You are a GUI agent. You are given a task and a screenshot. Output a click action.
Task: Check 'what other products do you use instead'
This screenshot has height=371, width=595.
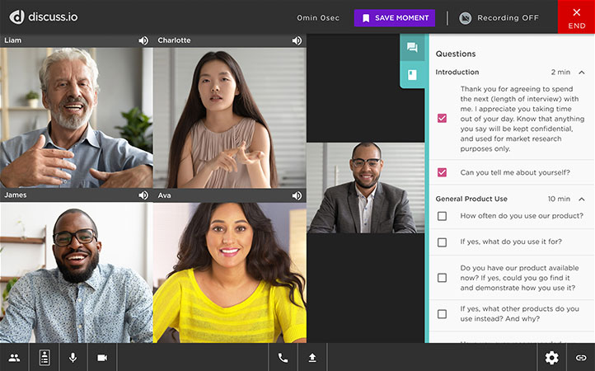pyautogui.click(x=442, y=314)
